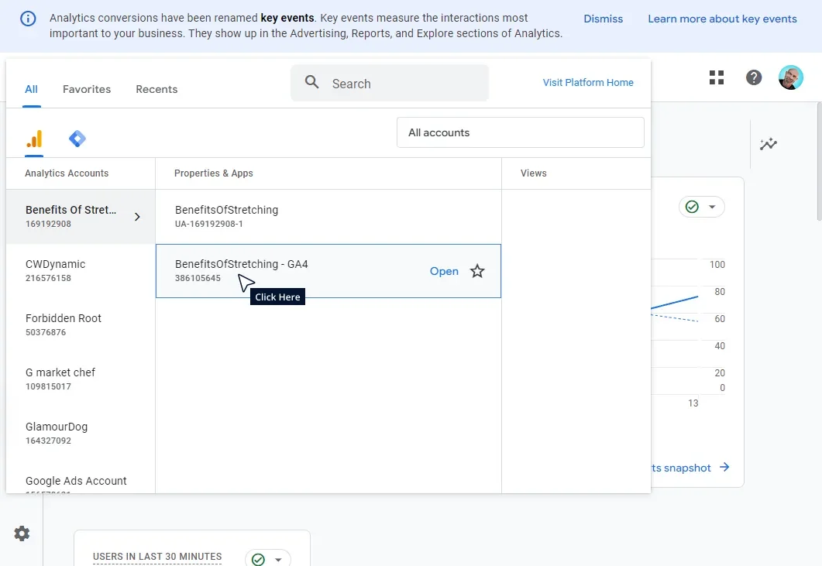Screen dimensions: 822x566
Task: Switch to the Favorites tab
Action: pyautogui.click(x=86, y=89)
